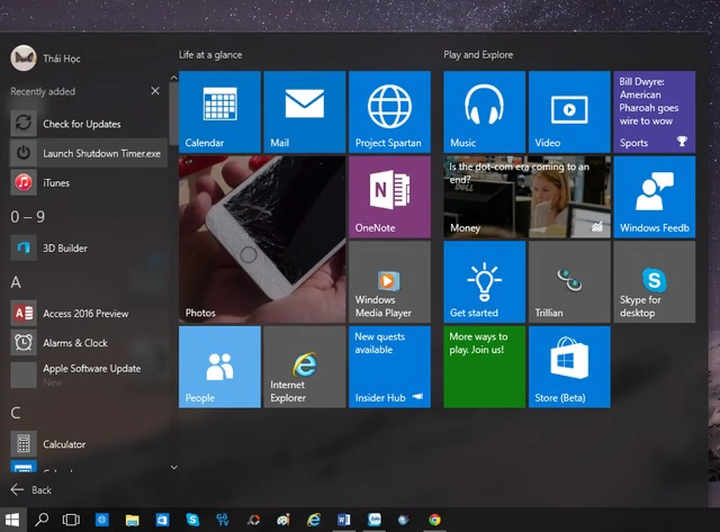This screenshot has height=532, width=720.
Task: Open the Photos live tile
Action: (x=262, y=240)
